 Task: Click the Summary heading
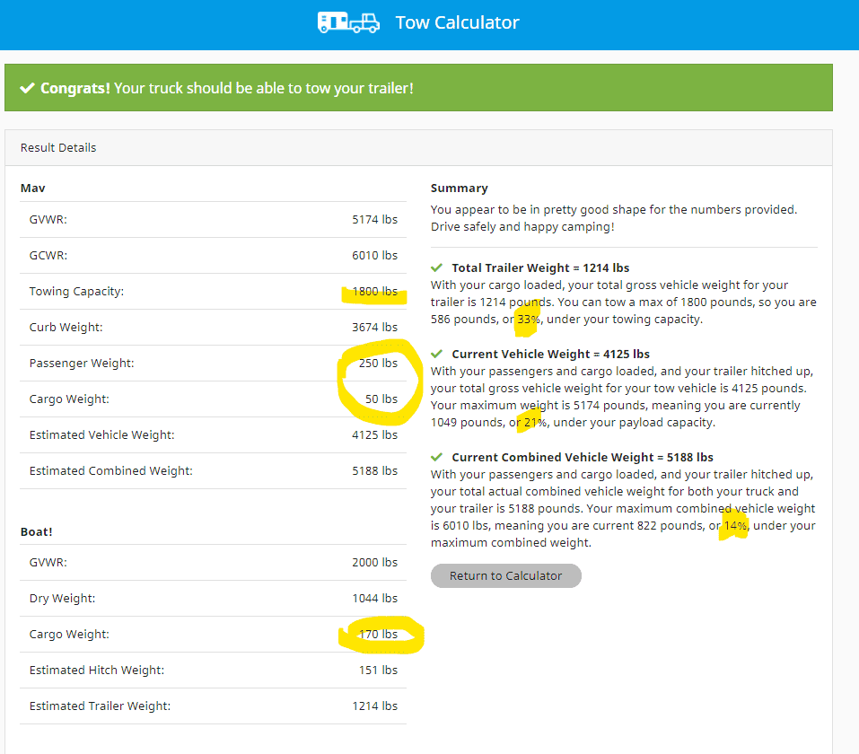click(459, 188)
